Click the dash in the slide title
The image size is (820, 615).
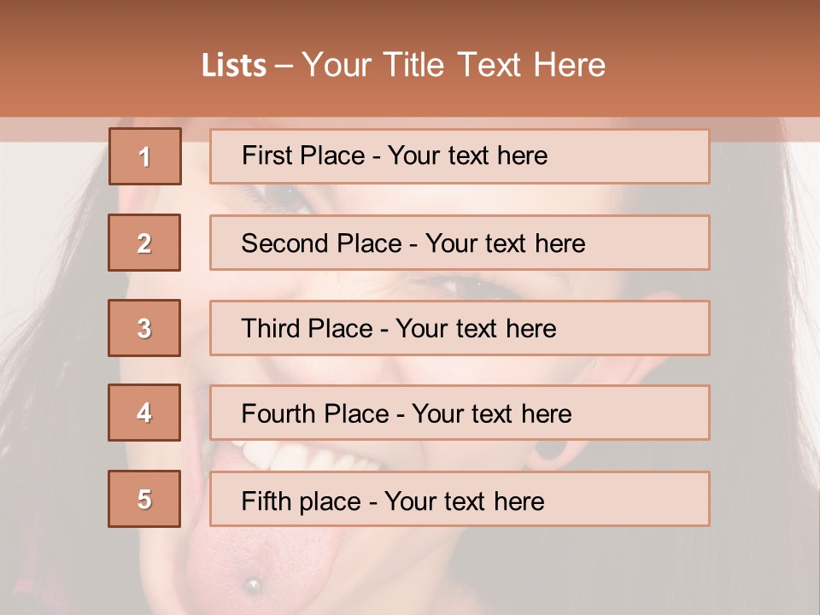click(284, 66)
